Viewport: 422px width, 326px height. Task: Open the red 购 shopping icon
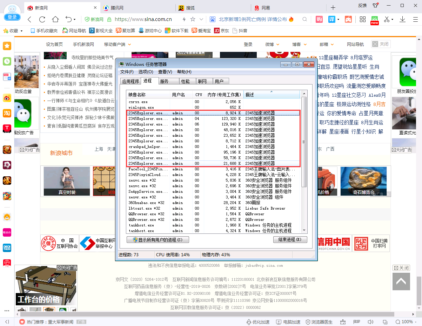(319, 19)
